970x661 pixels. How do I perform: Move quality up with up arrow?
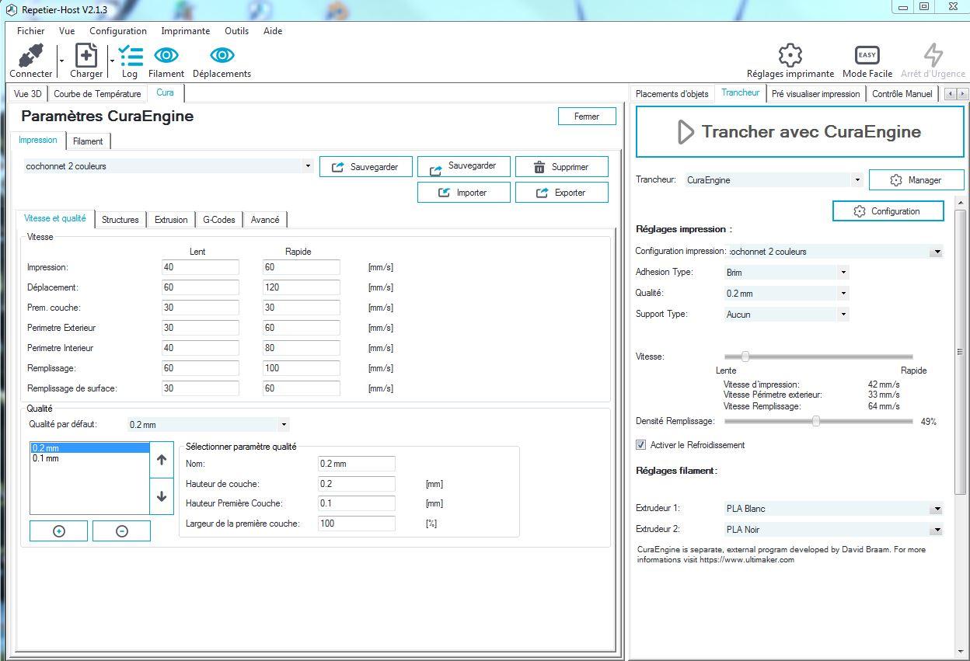click(x=162, y=460)
